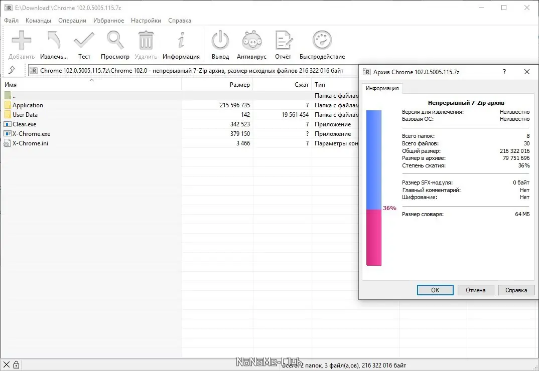
Task: Click the Выход (Exit) toolbar icon
Action: point(220,40)
